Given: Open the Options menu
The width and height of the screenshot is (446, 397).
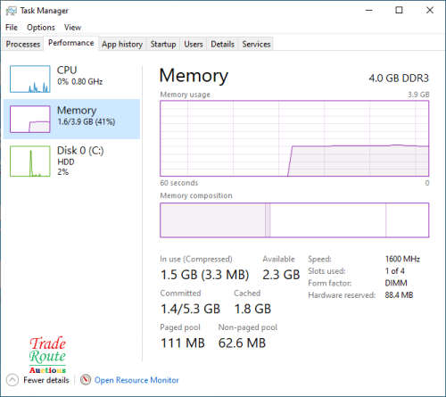Looking at the screenshot, I should click(x=41, y=28).
